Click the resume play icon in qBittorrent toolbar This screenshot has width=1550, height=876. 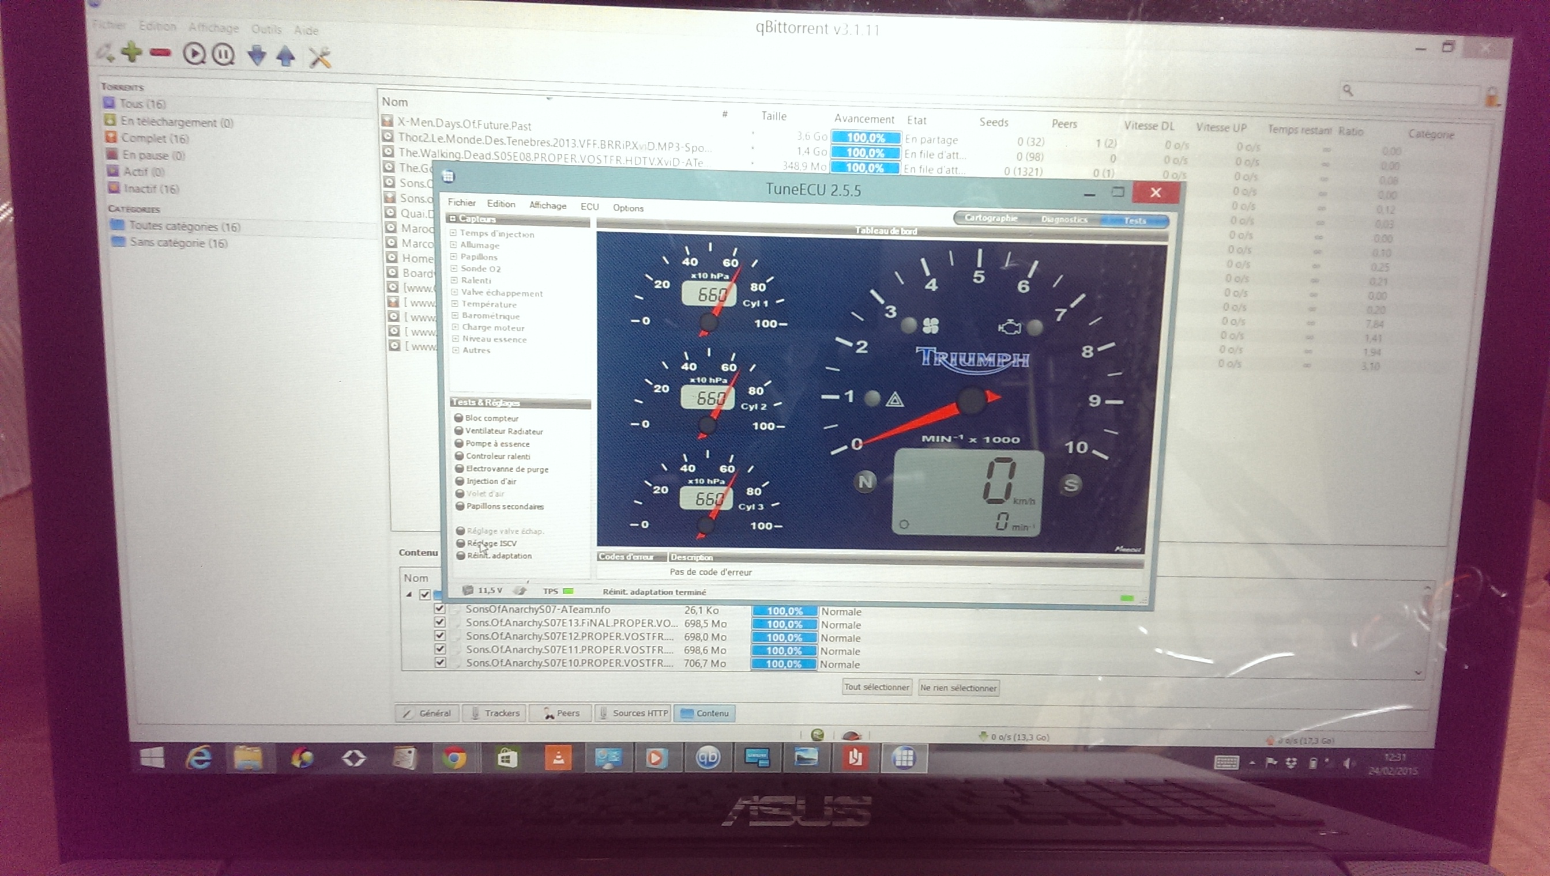pos(194,54)
